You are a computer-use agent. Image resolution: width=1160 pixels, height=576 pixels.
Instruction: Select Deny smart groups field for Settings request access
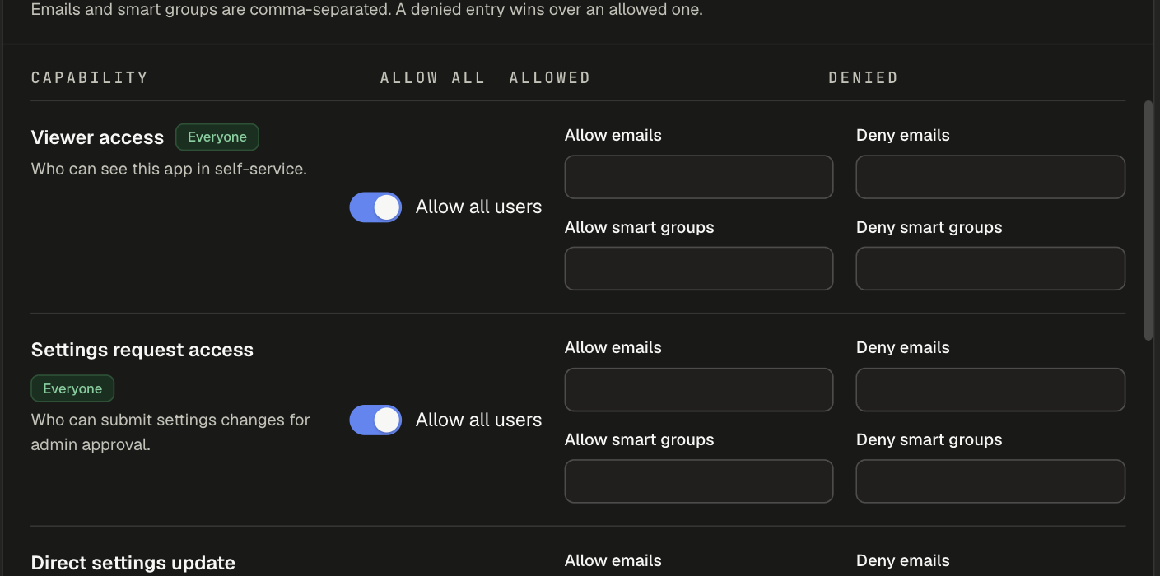click(x=990, y=481)
